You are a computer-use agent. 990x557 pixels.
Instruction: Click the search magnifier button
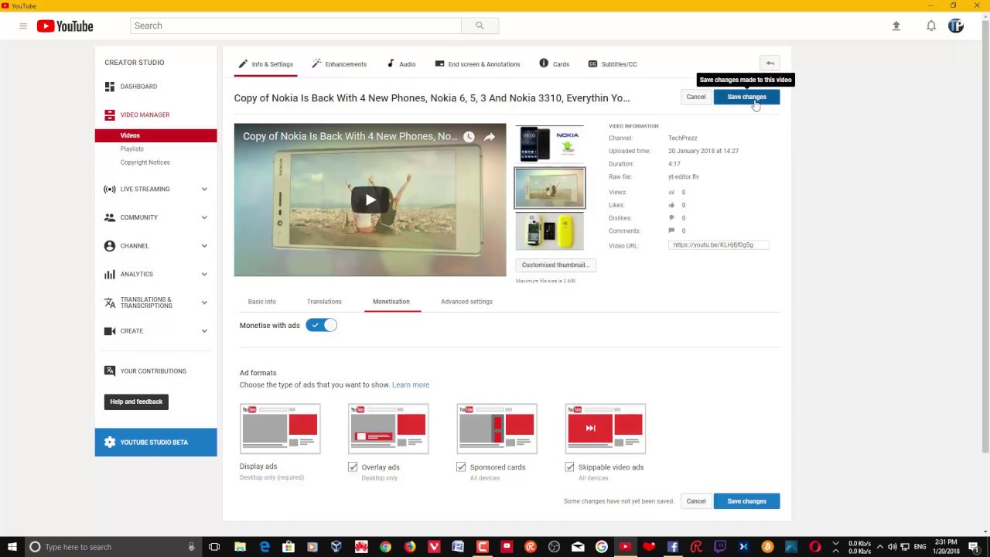(480, 26)
